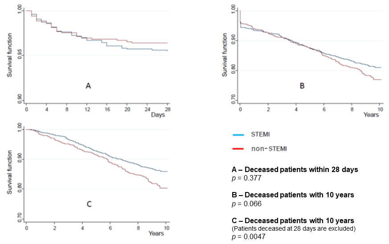
Task: Click the letter A inside the first chart
Action: pyautogui.click(x=88, y=86)
